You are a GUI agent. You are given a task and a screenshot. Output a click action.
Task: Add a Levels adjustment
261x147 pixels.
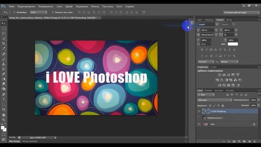pos(224,75)
